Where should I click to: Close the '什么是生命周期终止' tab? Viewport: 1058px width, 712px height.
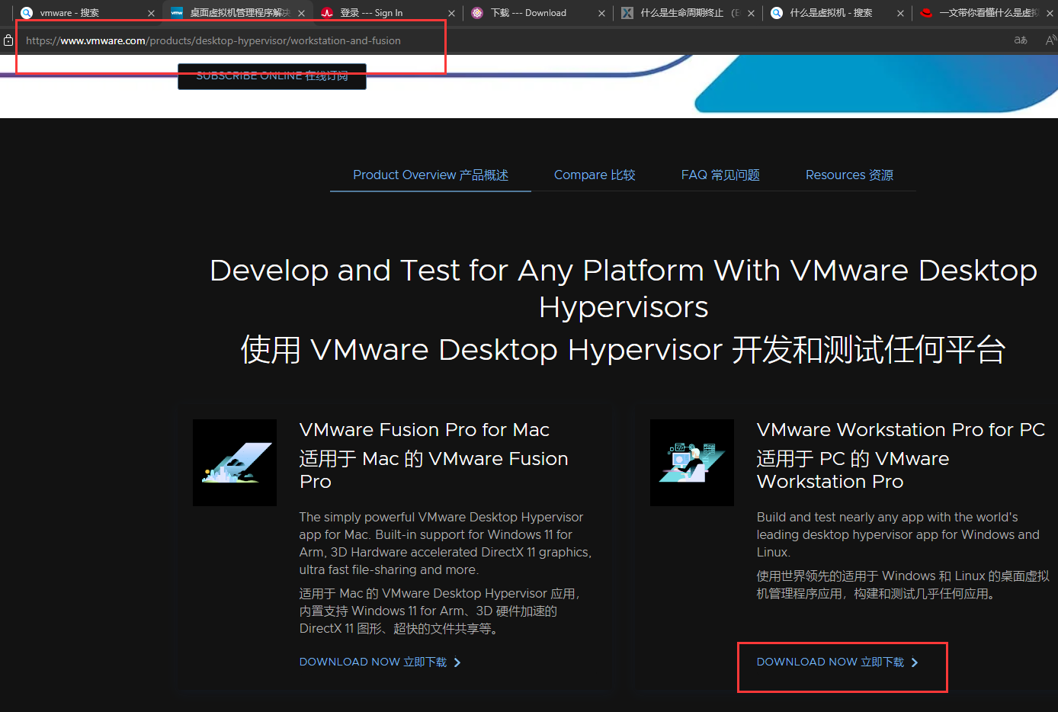point(751,13)
